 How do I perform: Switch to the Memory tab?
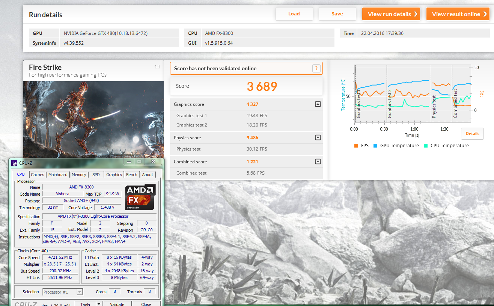click(79, 175)
